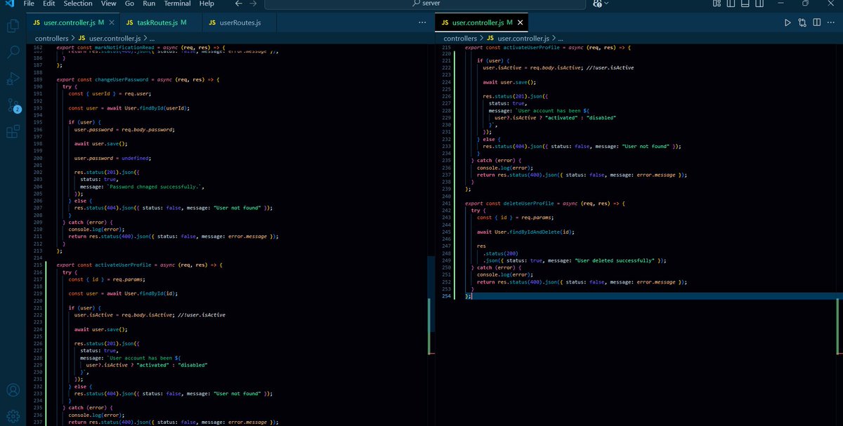Split the right editor with the split icon
The width and height of the screenshot is (843, 426).
click(x=817, y=22)
